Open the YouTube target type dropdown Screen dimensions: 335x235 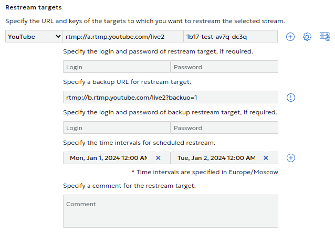(34, 37)
